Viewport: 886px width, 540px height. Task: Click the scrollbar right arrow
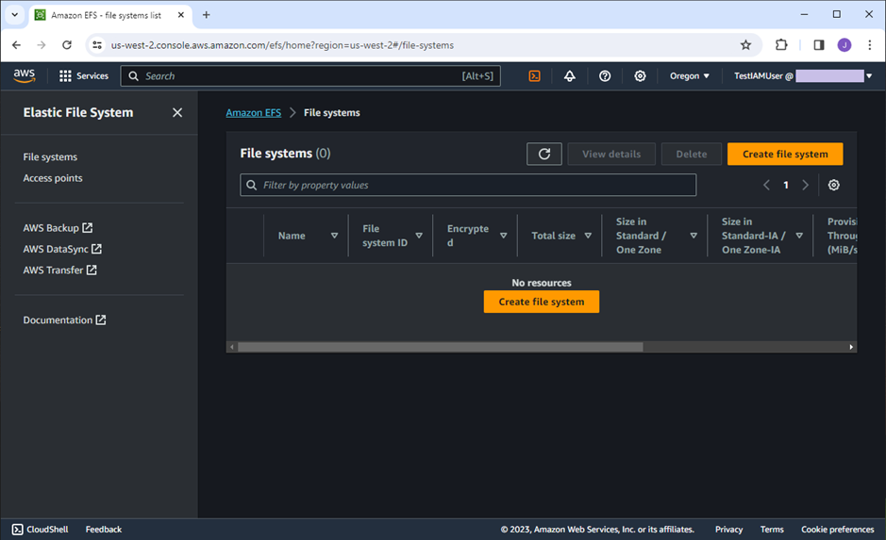[851, 347]
